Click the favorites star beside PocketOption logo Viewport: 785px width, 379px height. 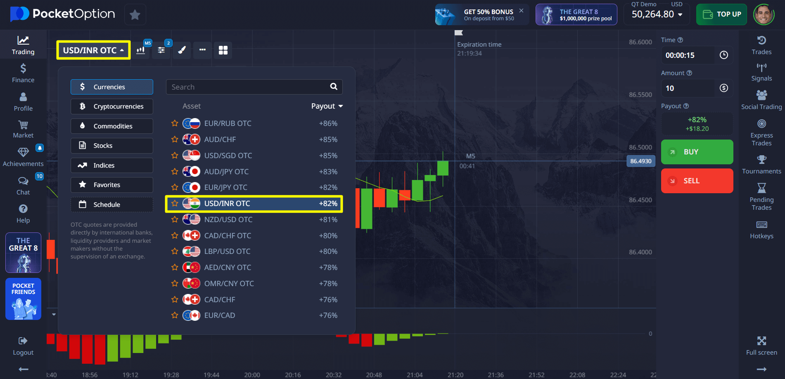pos(135,15)
